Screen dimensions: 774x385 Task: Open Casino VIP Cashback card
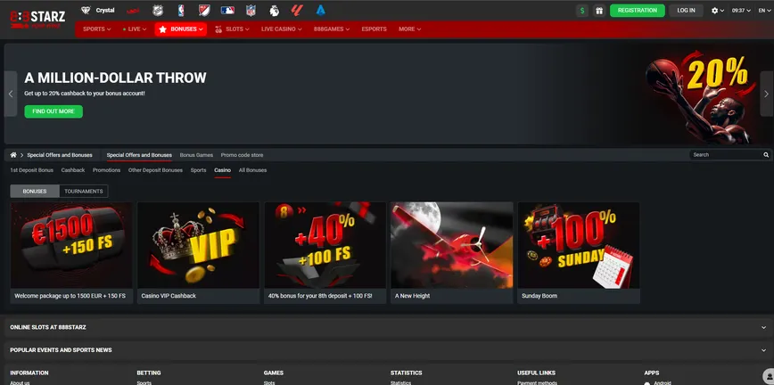[x=198, y=253]
